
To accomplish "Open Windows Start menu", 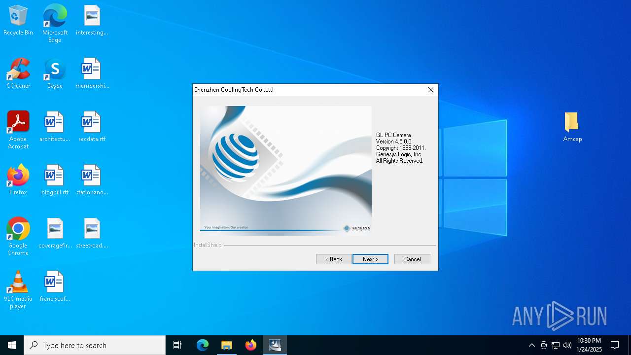I will point(12,345).
